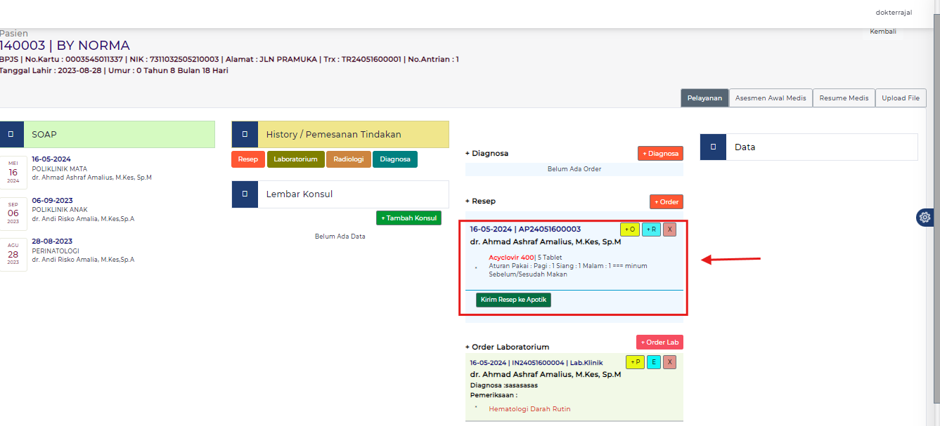Screen dimensions: 940x426
Task: Click the yellow +P button on lab order
Action: [x=635, y=362]
